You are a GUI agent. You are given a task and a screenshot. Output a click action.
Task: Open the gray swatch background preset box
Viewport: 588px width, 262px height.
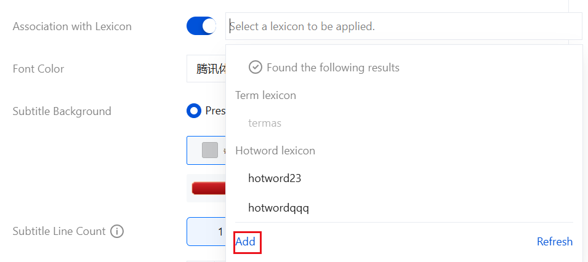tap(206, 151)
